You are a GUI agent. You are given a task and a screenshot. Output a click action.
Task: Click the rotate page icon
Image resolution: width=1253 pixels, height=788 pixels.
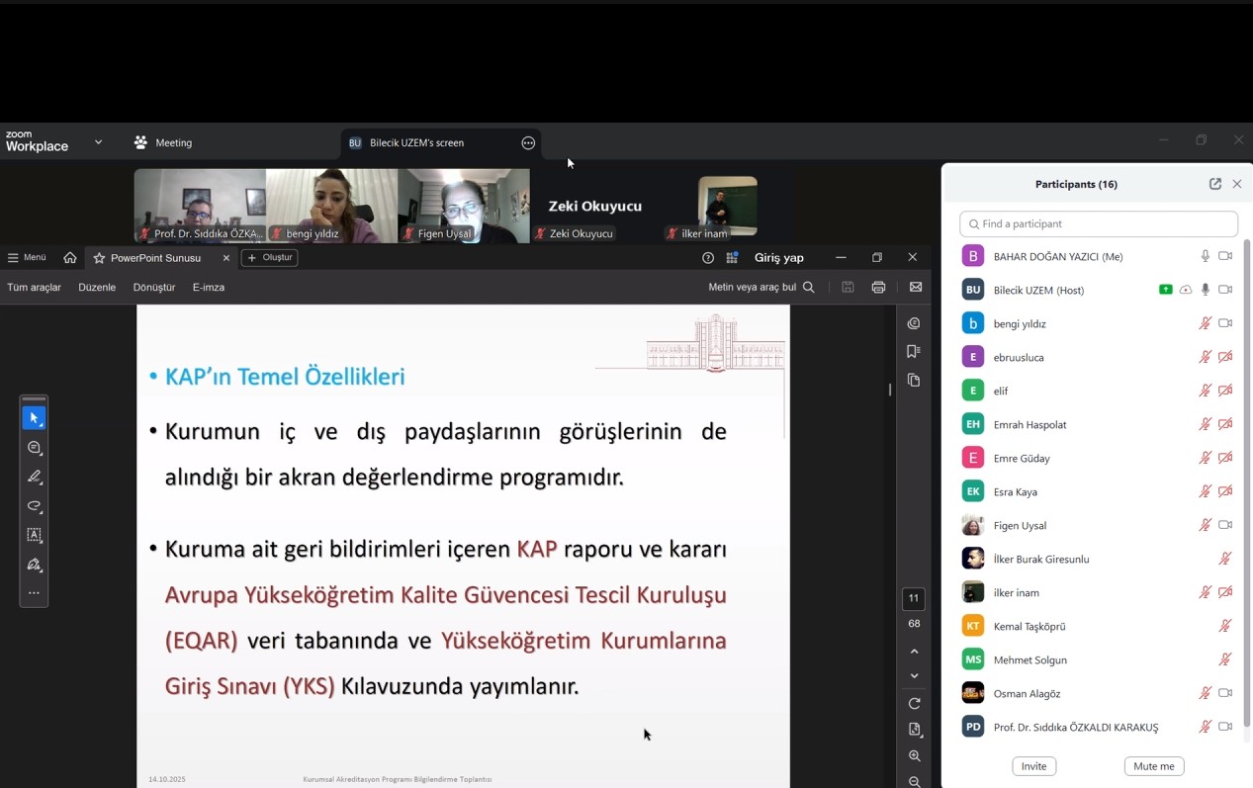pos(914,703)
